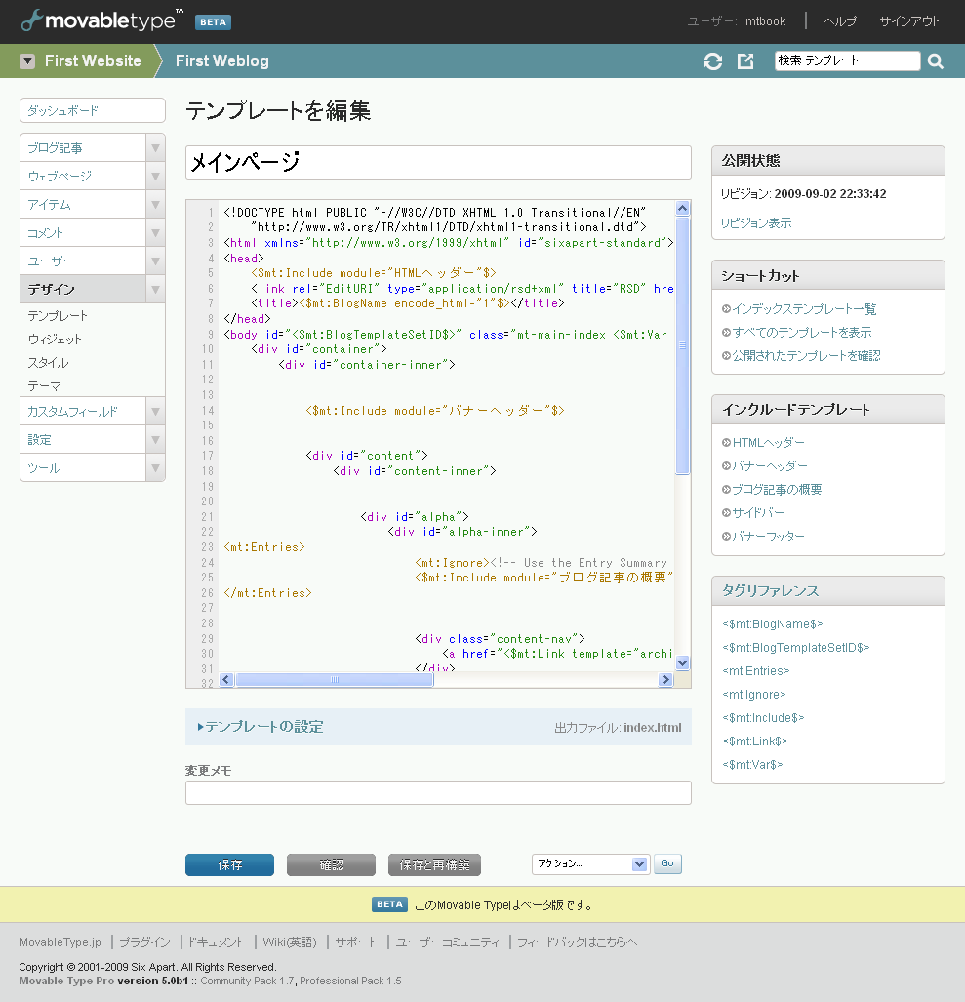Open the <$mt:Link$> tag reference
This screenshot has width=965, height=1002.
click(755, 741)
